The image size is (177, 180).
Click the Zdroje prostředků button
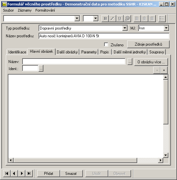tap(148, 44)
